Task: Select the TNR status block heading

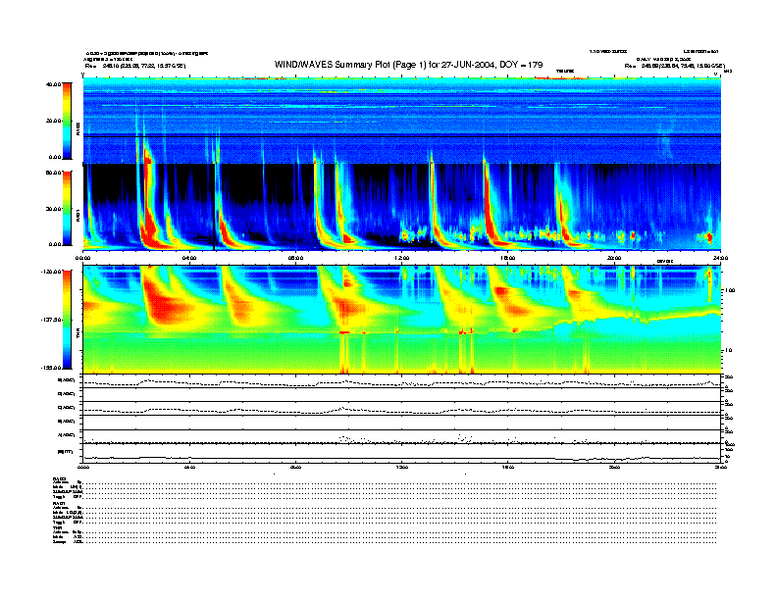Action: click(57, 527)
